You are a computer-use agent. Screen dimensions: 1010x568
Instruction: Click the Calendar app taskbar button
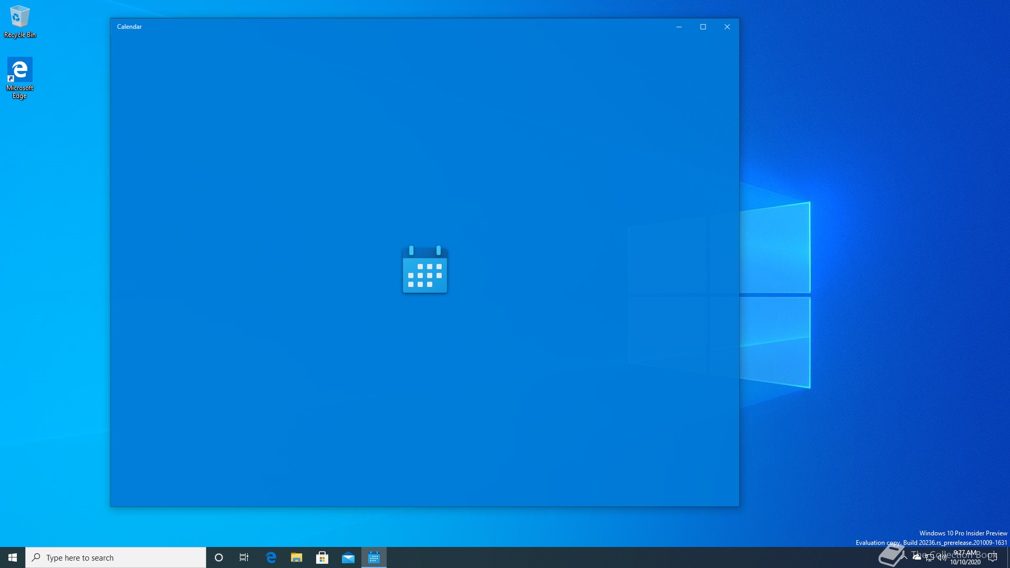(x=374, y=557)
